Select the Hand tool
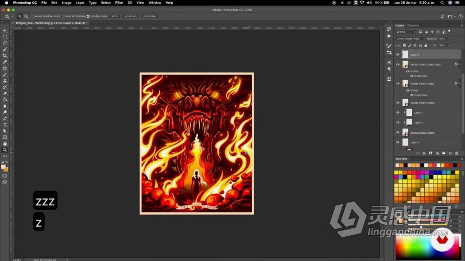465x261 pixels. pos(5,143)
